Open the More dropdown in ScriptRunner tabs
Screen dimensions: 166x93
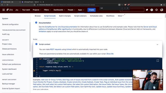[x=121, y=16]
